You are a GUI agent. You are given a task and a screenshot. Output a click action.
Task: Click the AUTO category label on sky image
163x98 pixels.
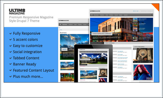(x=64, y=49)
